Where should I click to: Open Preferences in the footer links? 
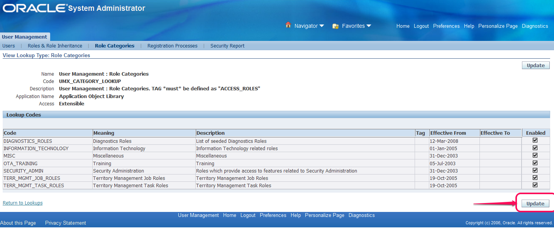(x=273, y=215)
